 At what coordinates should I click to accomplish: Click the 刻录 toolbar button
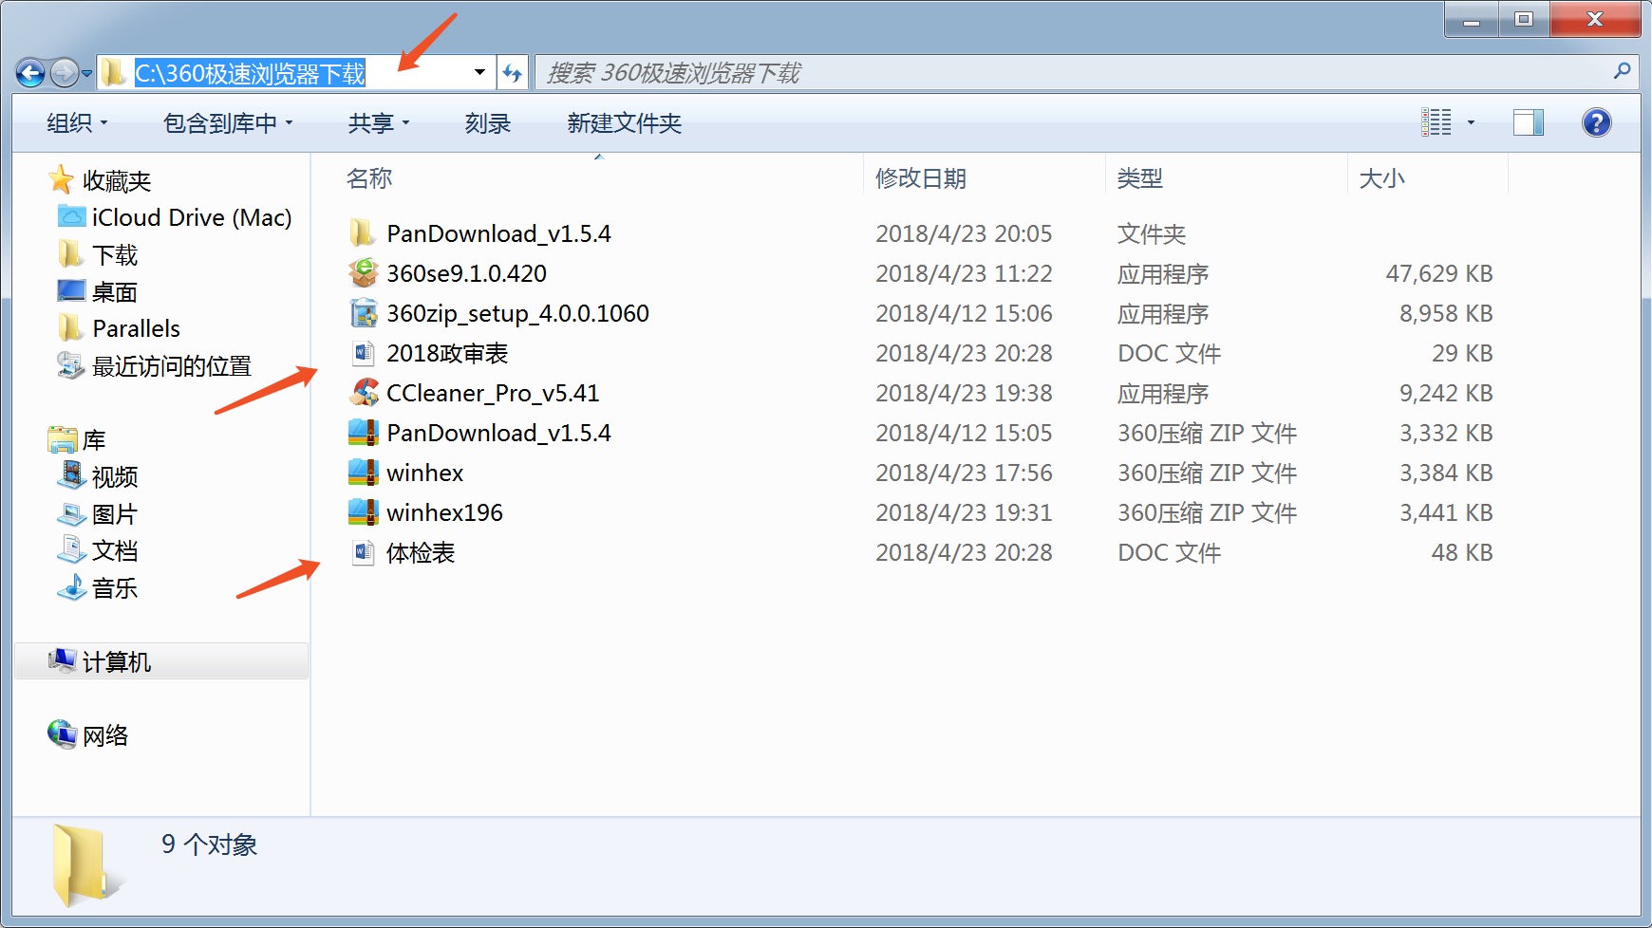point(488,123)
